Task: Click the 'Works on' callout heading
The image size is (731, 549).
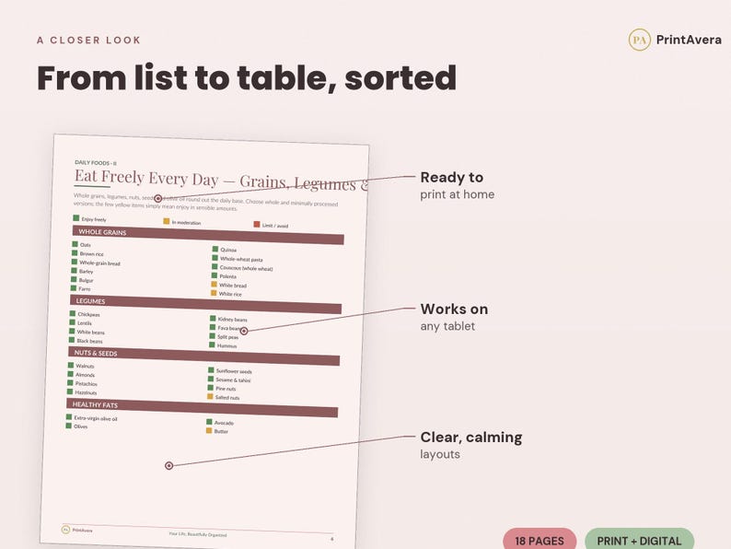Action: [x=454, y=309]
